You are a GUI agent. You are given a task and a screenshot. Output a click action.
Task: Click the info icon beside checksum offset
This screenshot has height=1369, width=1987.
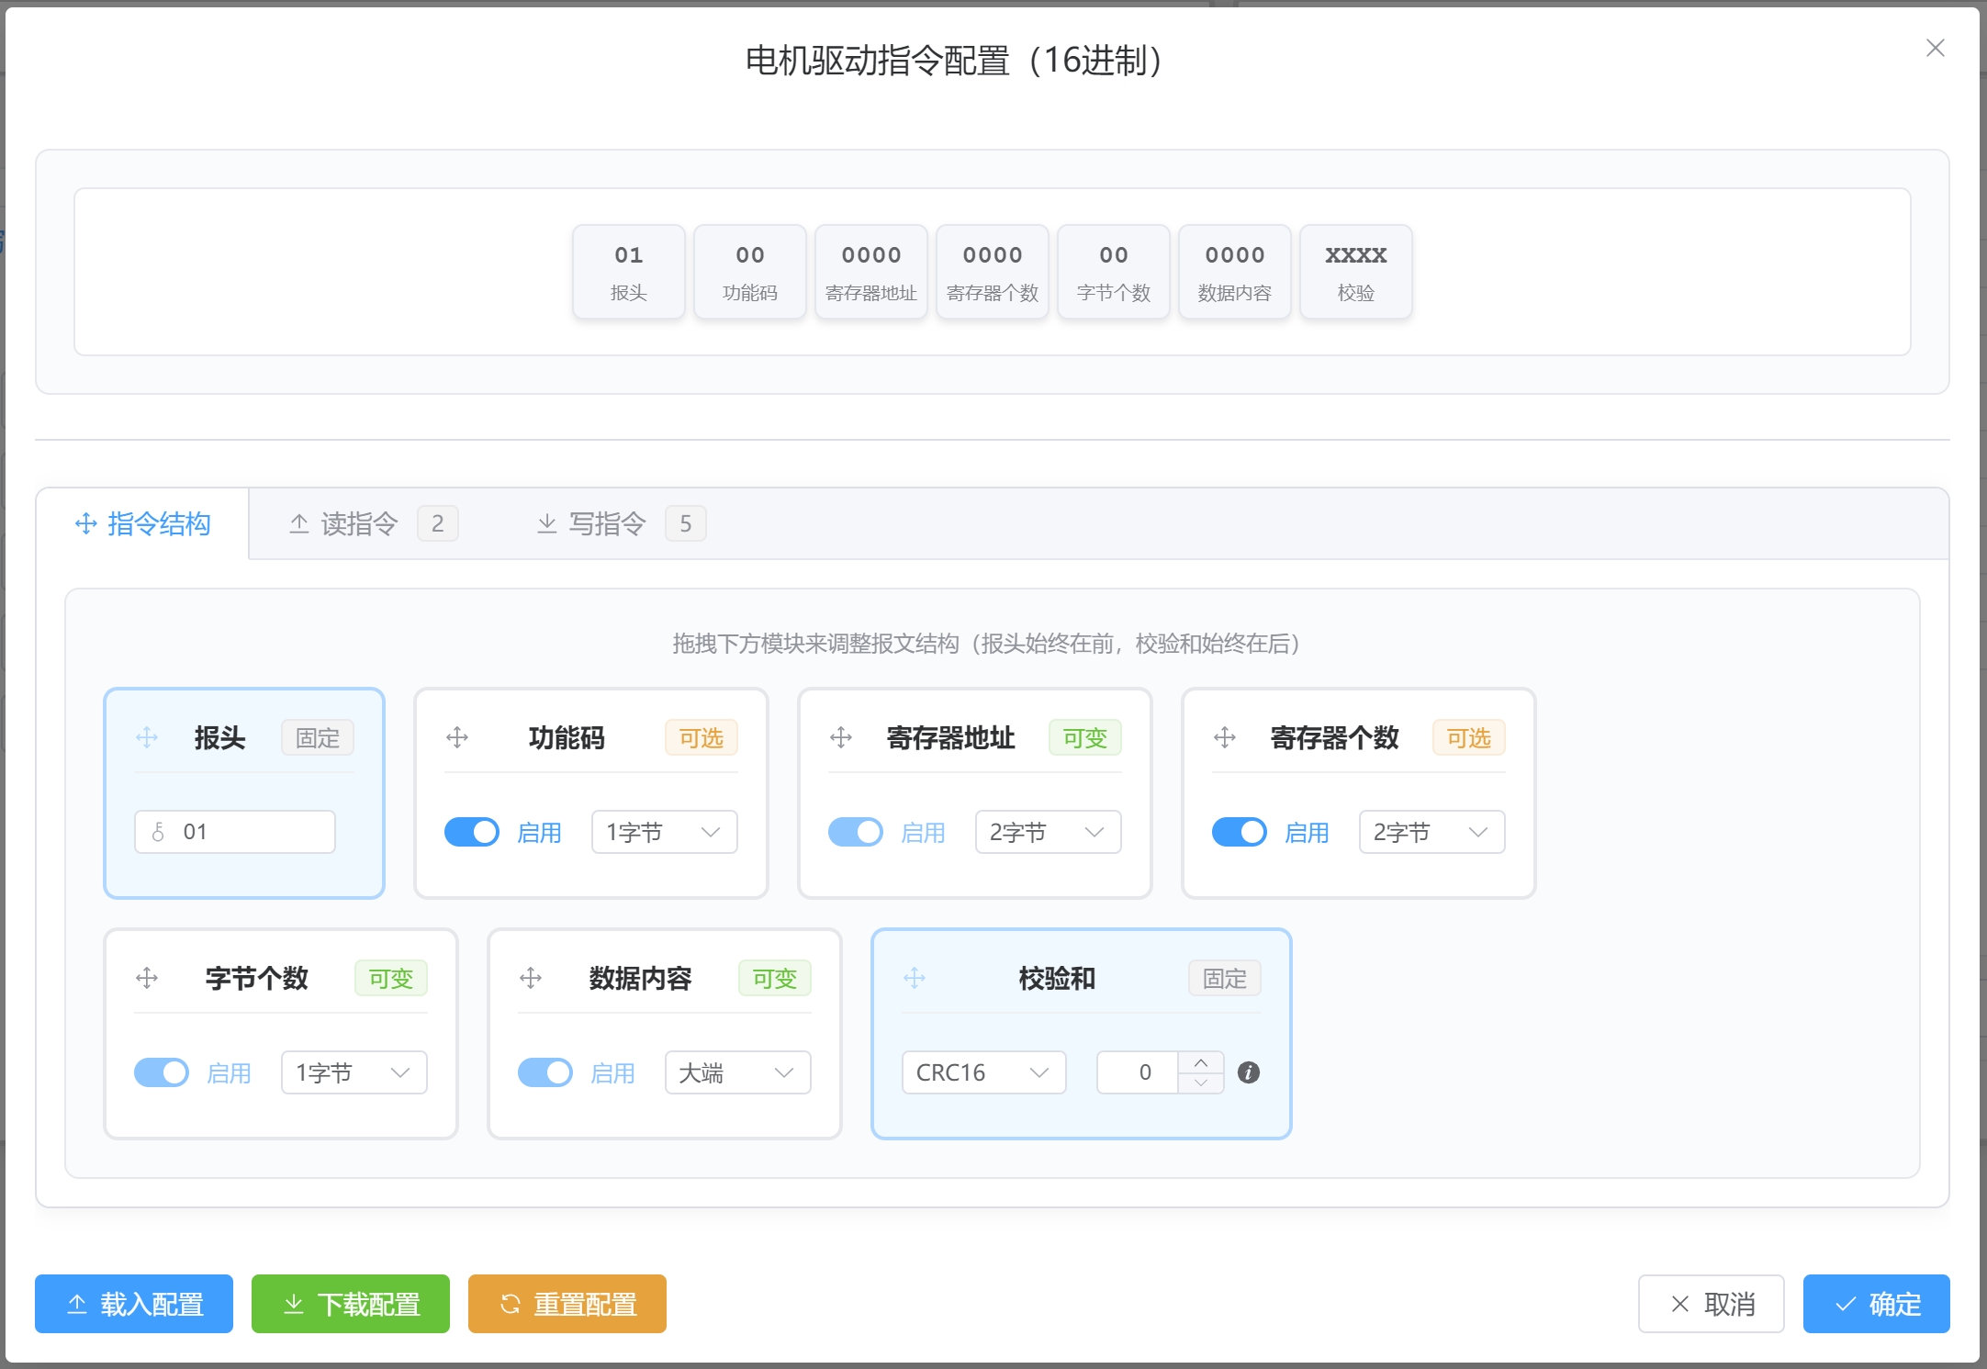point(1249,1072)
